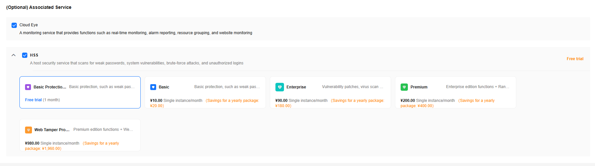Pick the Web Tamper Pro… edition title
595x166 pixels.
[x=52, y=130]
